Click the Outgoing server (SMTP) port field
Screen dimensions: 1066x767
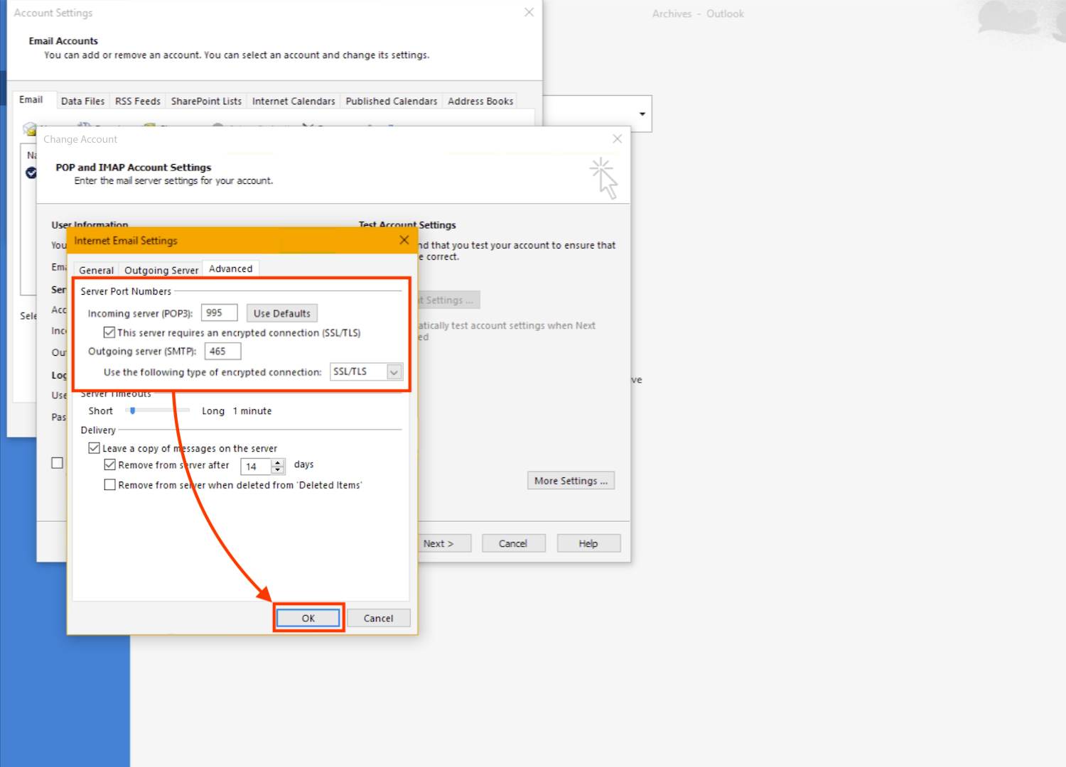click(x=222, y=352)
